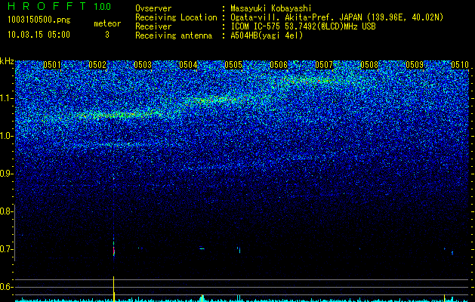Click the 0505 time marker
Screen dimensions: 475x302
[x=233, y=65]
